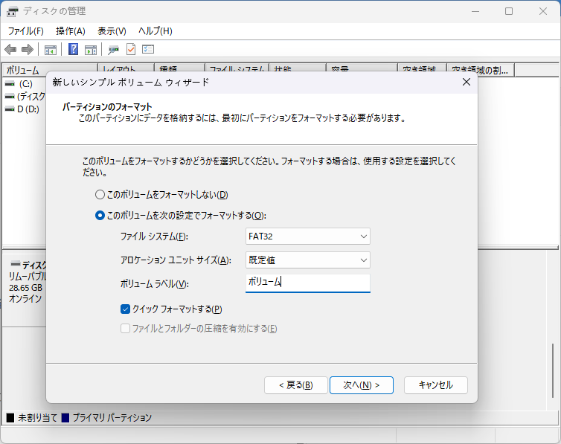The image size is (561, 444).
Task: Toggle the action pane toolbar icon
Action: tap(91, 49)
